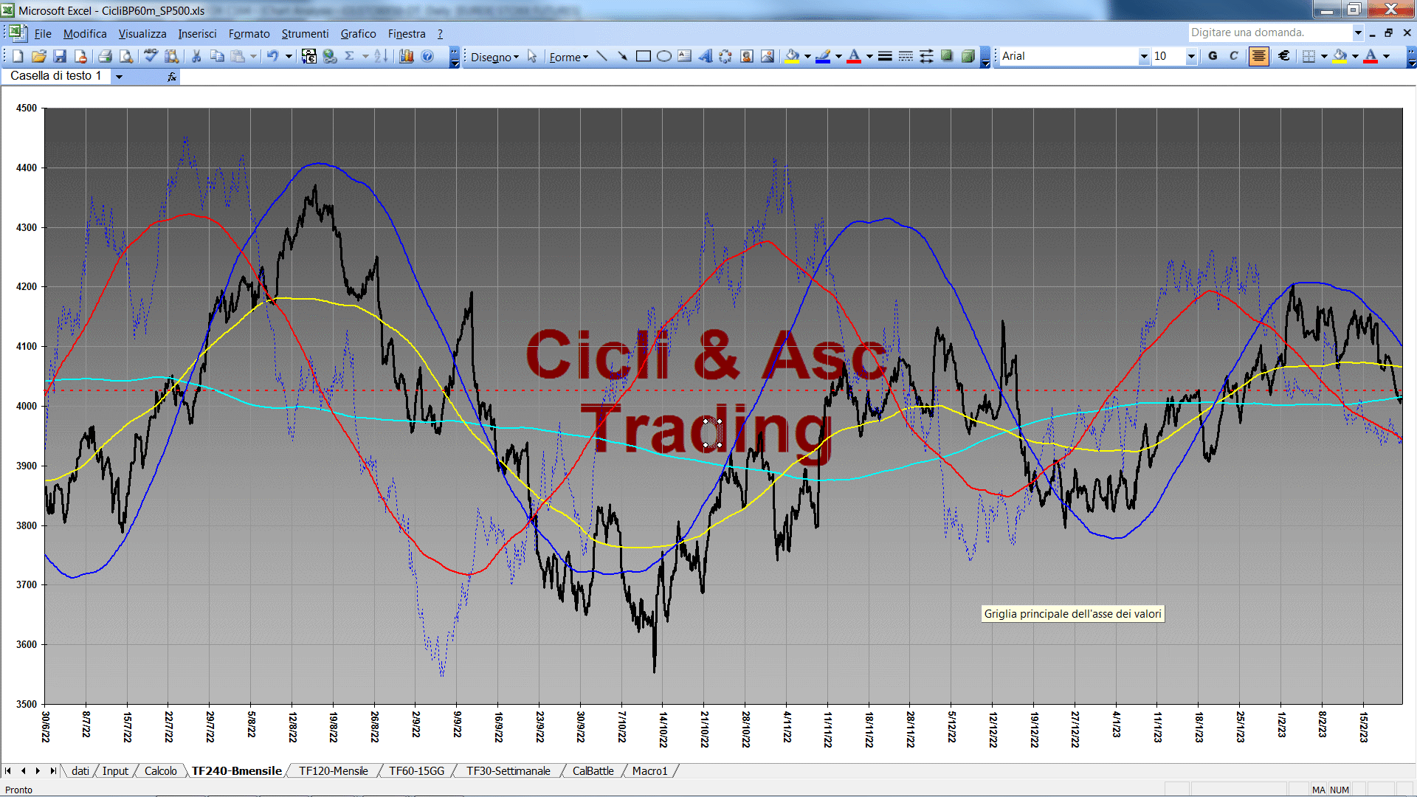Viewport: 1417px width, 797px height.
Task: Open the borders dropdown arrow
Action: [x=1324, y=56]
